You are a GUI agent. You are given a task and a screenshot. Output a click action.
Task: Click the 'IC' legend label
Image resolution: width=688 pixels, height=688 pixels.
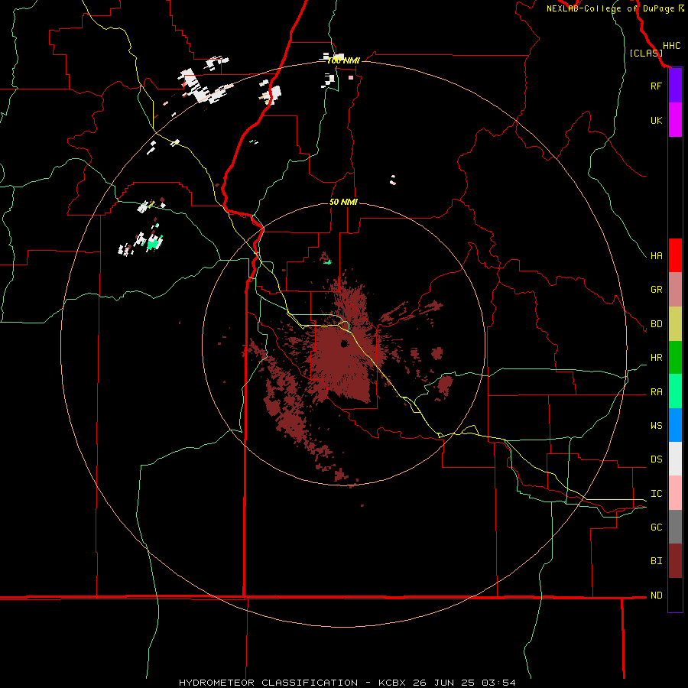pyautogui.click(x=656, y=494)
